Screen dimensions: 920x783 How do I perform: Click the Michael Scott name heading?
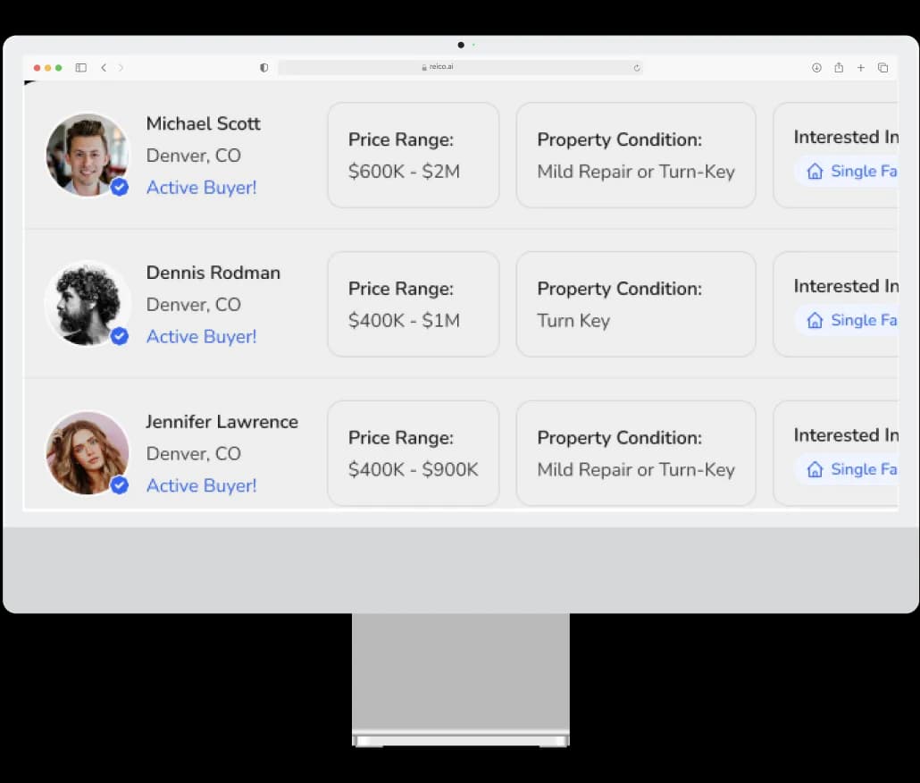coord(203,124)
